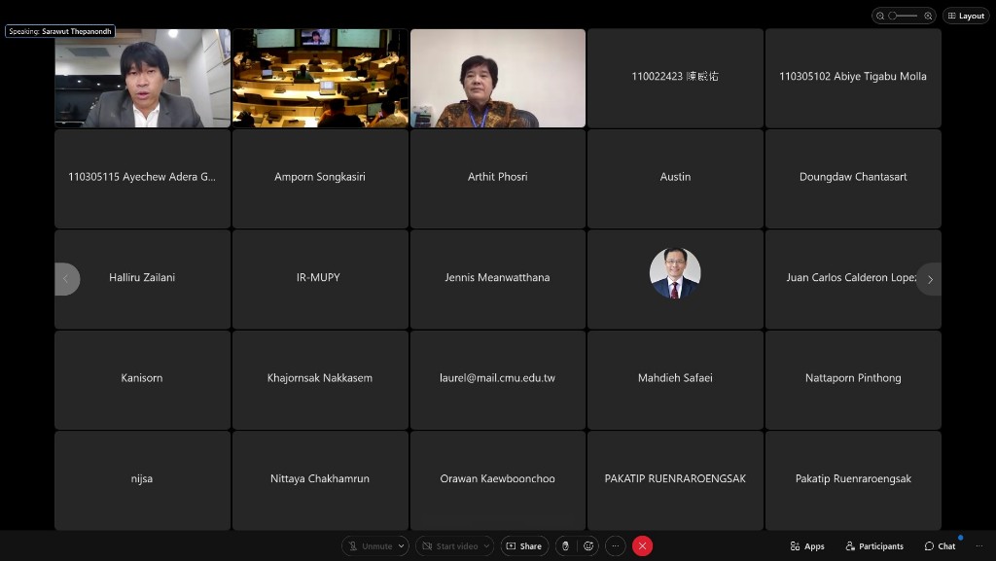Go to previous page of participants
Screen dimensions: 996x561
click(66, 279)
